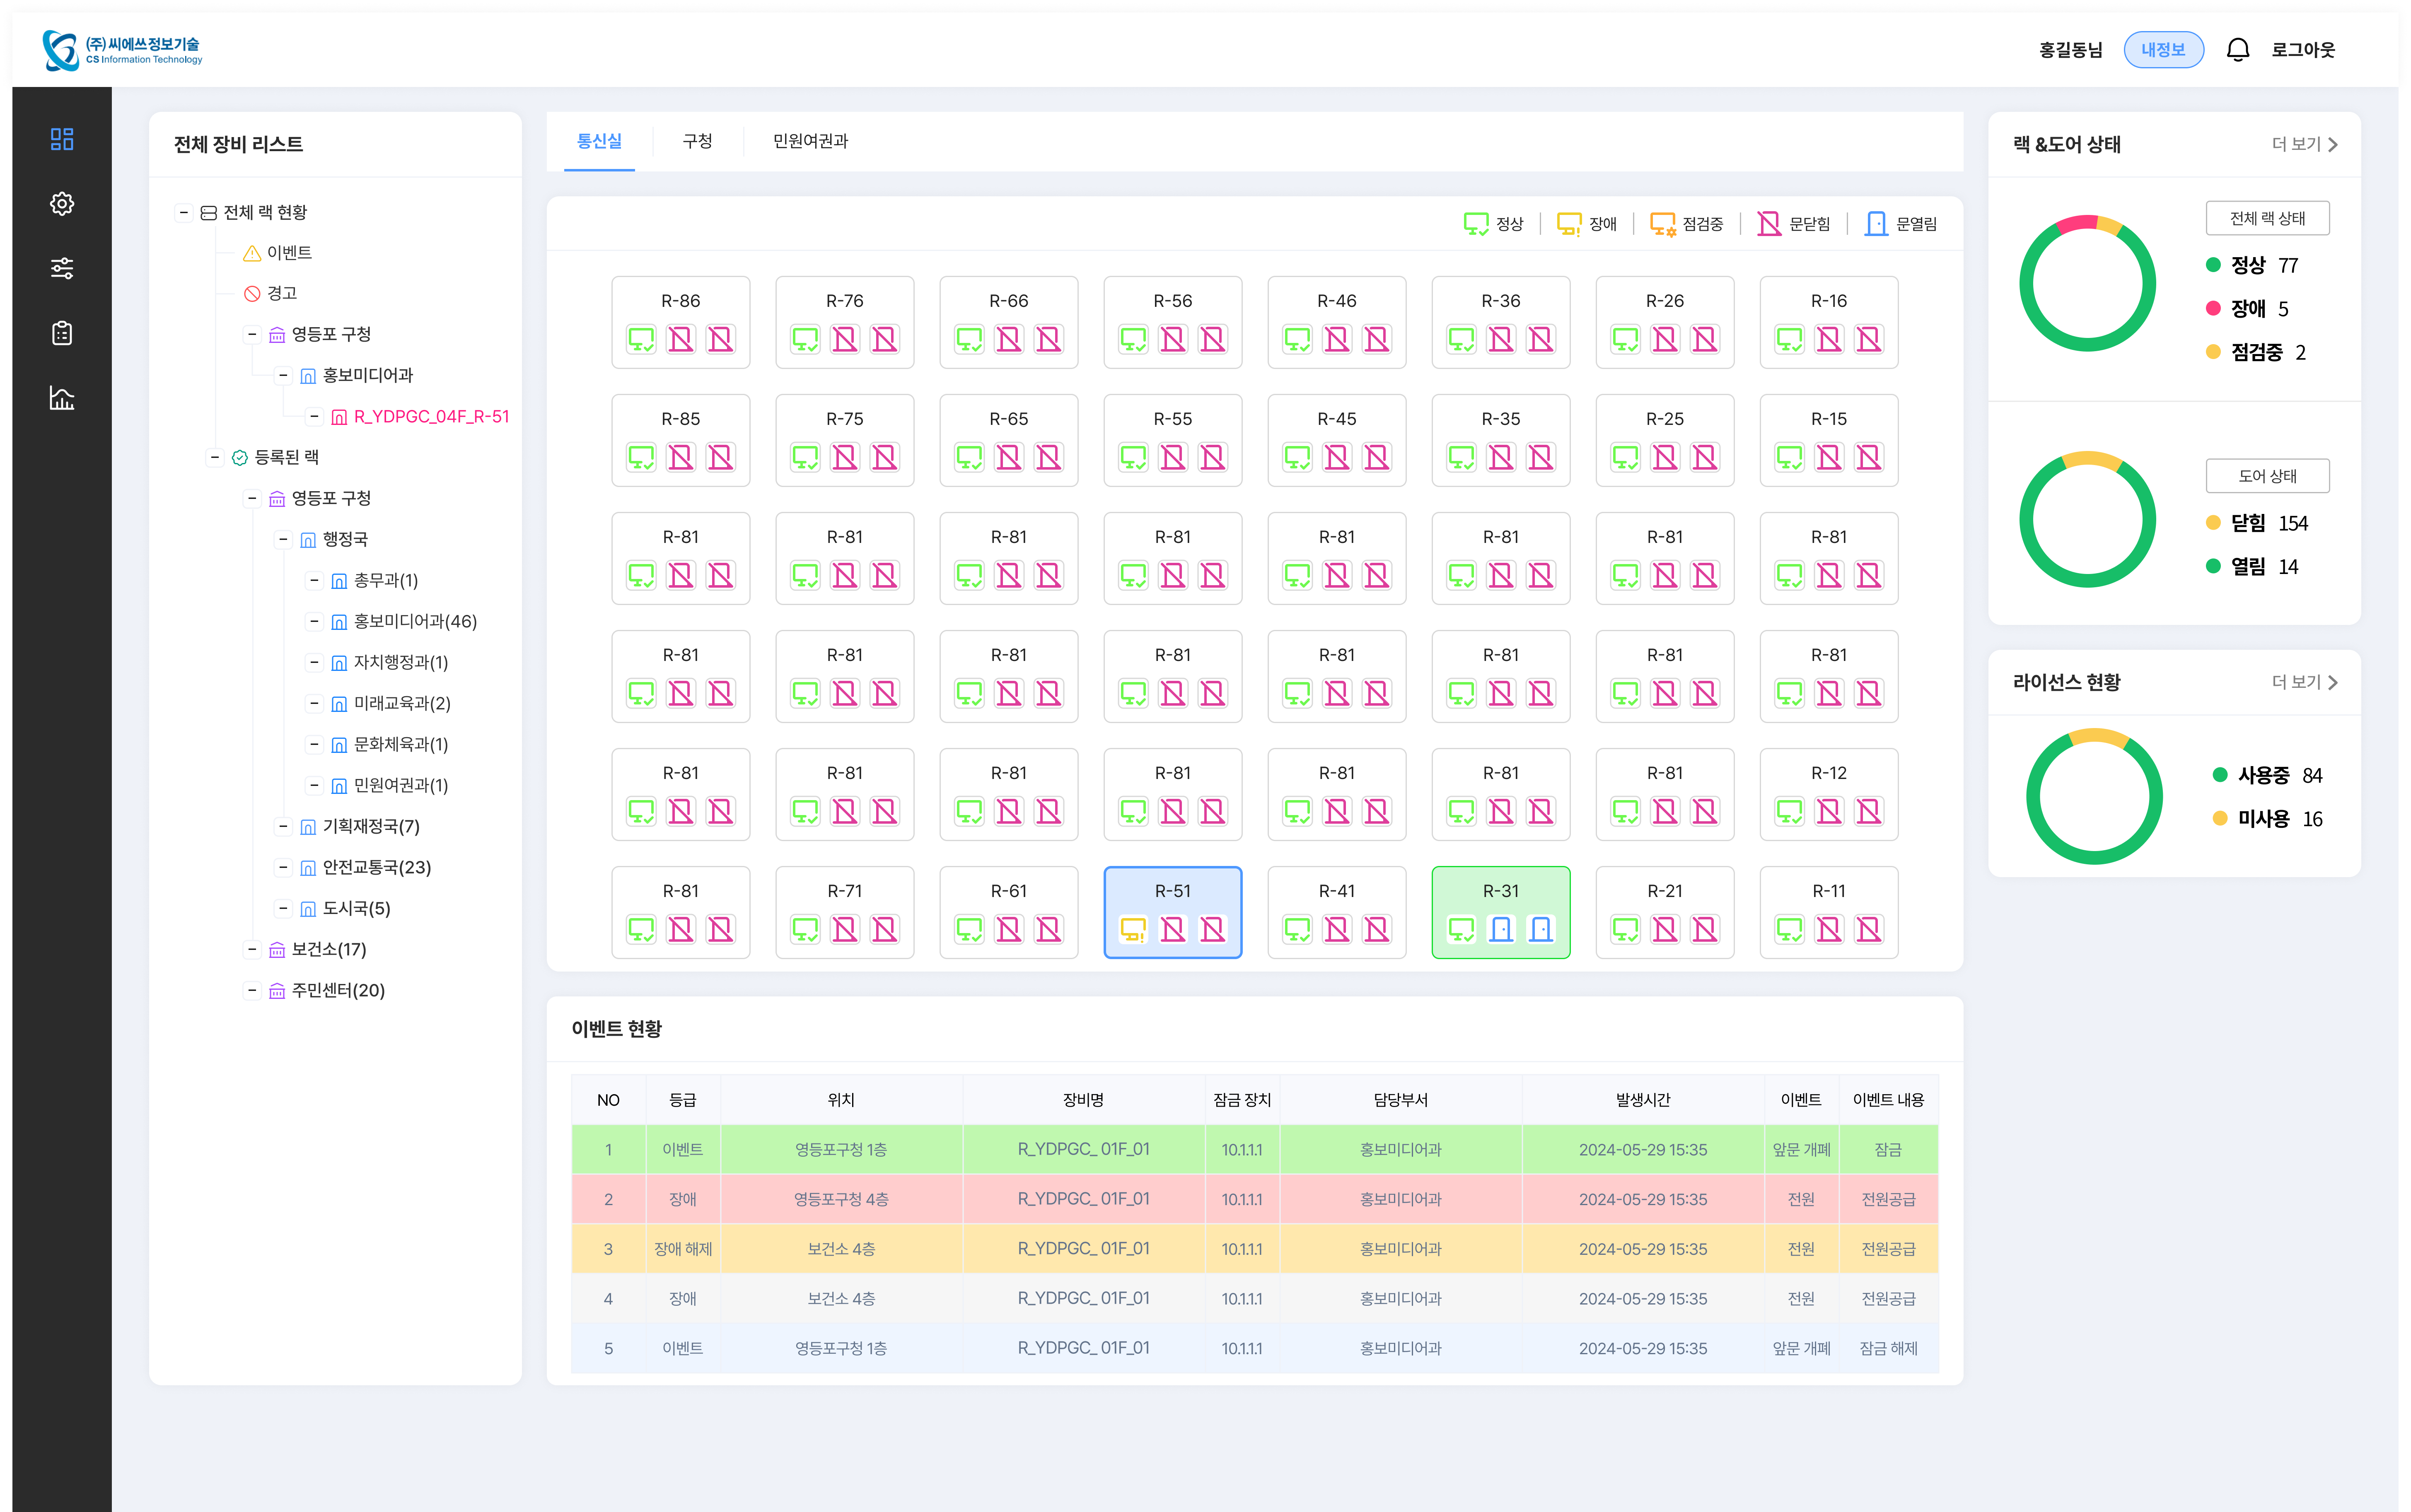Viewport: 2411px width, 1512px height.
Task: Click the check-circle icon beside 등록된 랙
Action: click(239, 458)
